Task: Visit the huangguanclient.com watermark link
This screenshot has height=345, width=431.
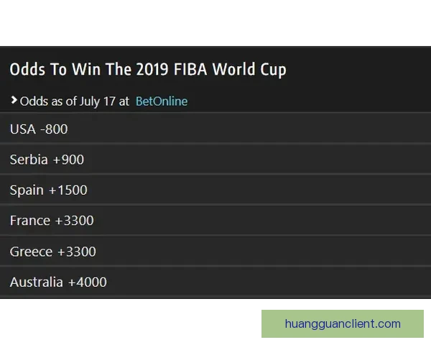Action: [343, 323]
